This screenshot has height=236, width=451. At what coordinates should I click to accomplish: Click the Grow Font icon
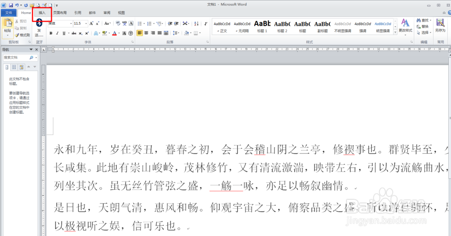point(91,23)
